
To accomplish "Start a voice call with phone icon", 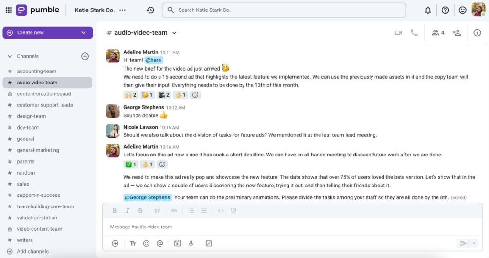I will click(x=414, y=33).
